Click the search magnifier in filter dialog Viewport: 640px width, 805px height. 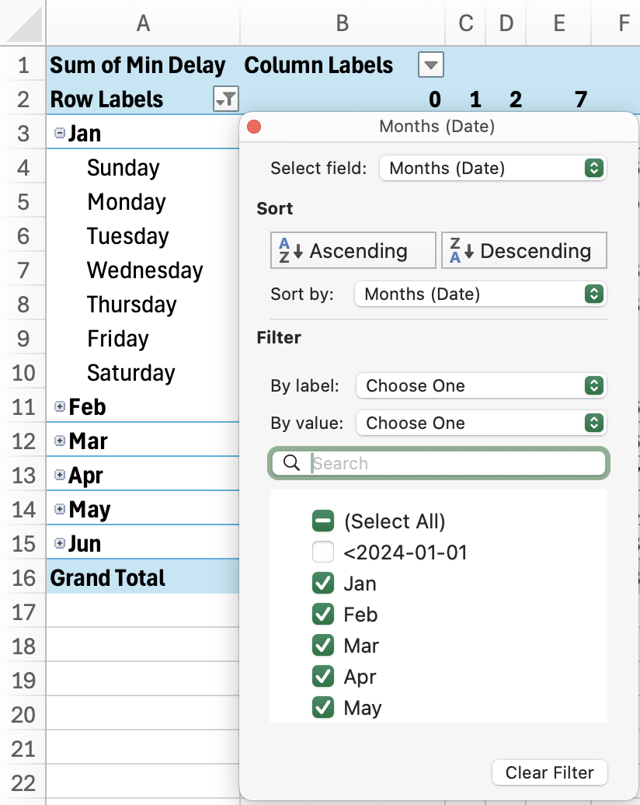click(x=291, y=462)
